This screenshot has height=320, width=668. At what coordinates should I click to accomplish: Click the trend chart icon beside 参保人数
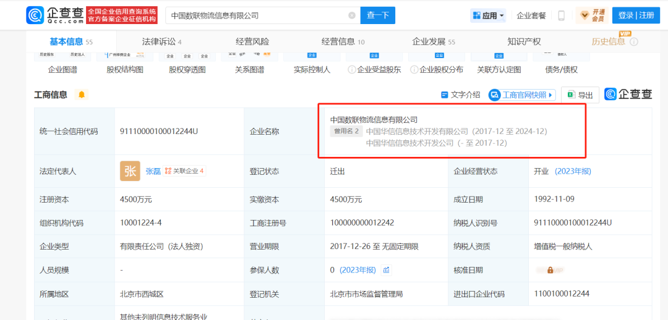[386, 270]
